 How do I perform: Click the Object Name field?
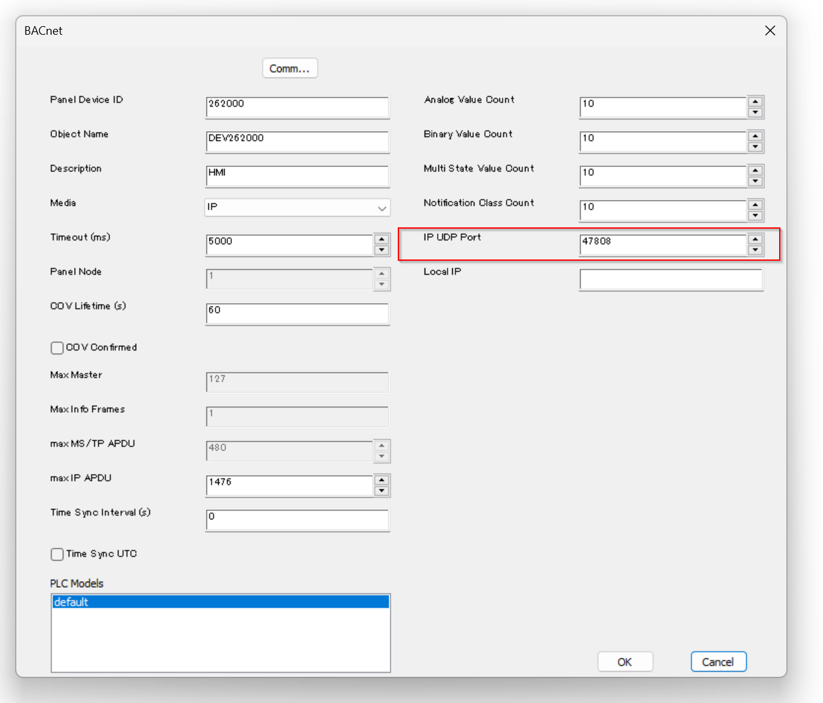pos(297,142)
